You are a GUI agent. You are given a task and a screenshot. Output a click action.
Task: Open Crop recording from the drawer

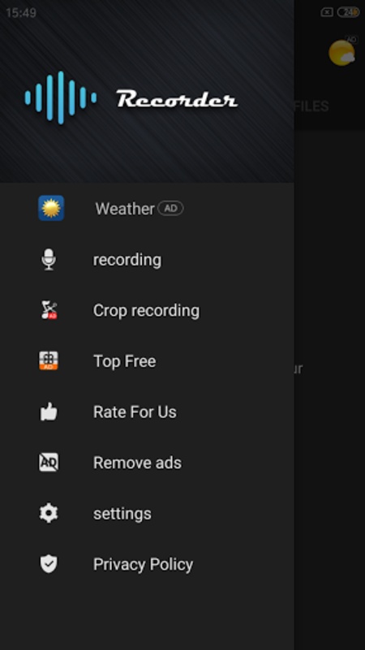point(147,310)
